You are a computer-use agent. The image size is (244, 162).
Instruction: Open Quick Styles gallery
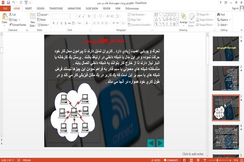pos(192,20)
